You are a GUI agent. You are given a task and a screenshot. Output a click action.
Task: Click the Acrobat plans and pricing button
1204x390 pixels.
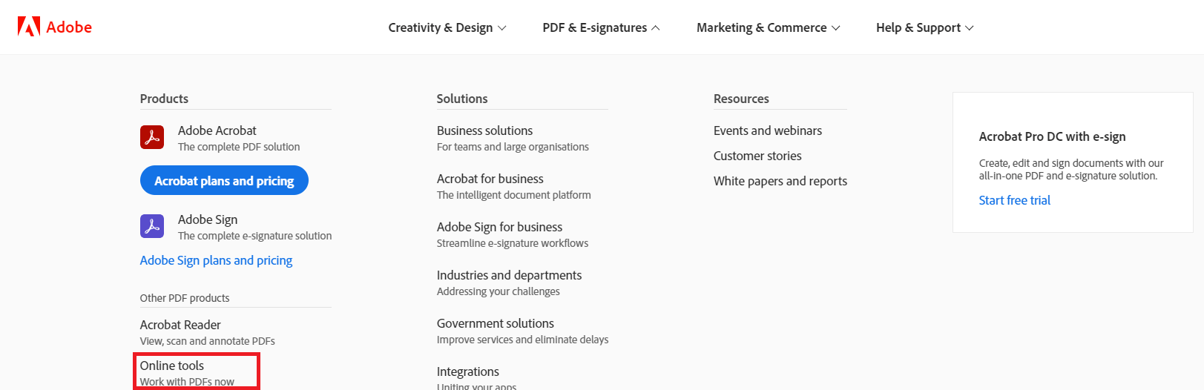tap(224, 180)
